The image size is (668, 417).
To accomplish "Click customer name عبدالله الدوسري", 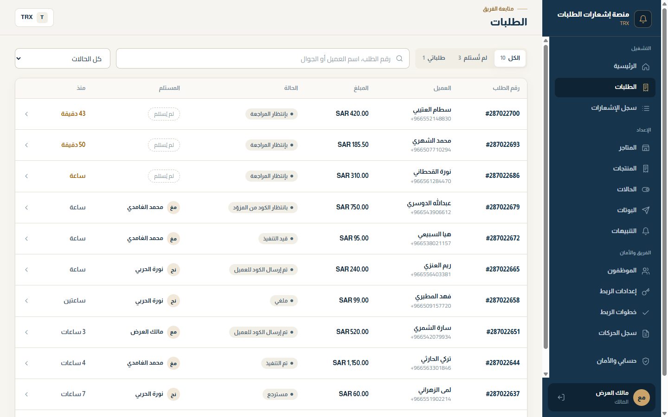I will click(x=429, y=203).
